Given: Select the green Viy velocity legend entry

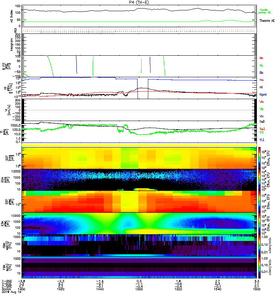Looking at the screenshot, I should pyautogui.click(x=261, y=109).
